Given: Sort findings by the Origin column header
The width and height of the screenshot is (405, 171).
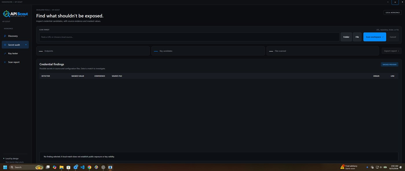Looking at the screenshot, I should pyautogui.click(x=376, y=76).
